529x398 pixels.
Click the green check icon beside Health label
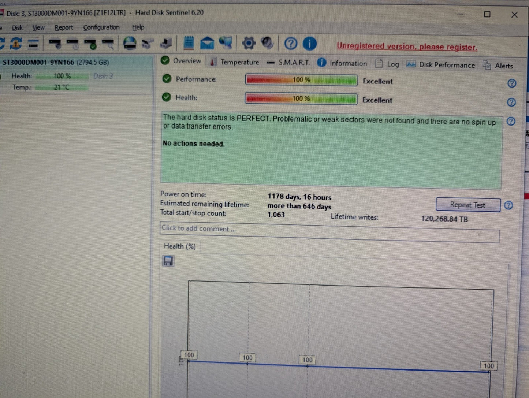point(167,97)
